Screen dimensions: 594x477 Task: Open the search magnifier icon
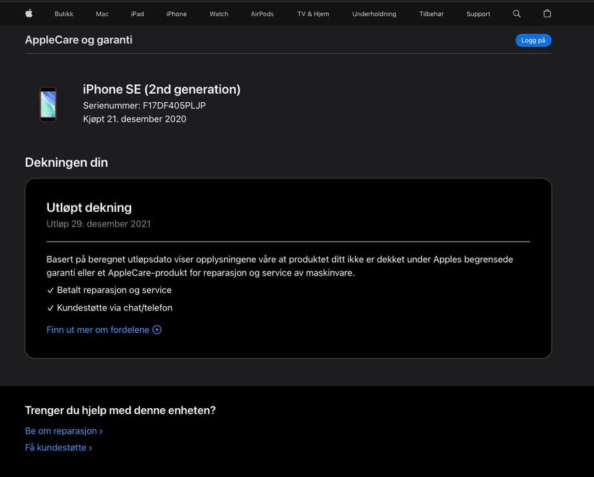(x=516, y=14)
